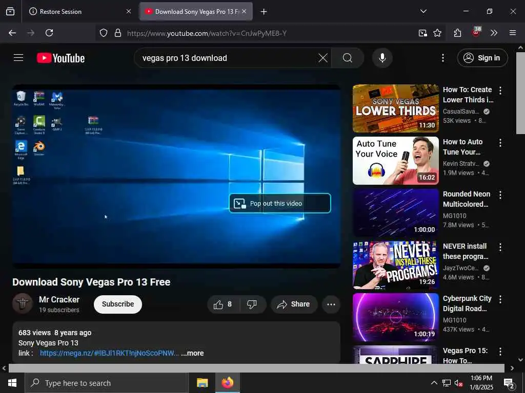Open extension icon with 38 badge
The height and width of the screenshot is (393, 525).
[x=476, y=32]
